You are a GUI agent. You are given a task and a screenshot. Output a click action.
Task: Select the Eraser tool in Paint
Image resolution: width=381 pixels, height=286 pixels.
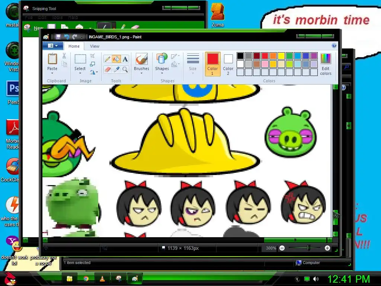click(x=108, y=70)
